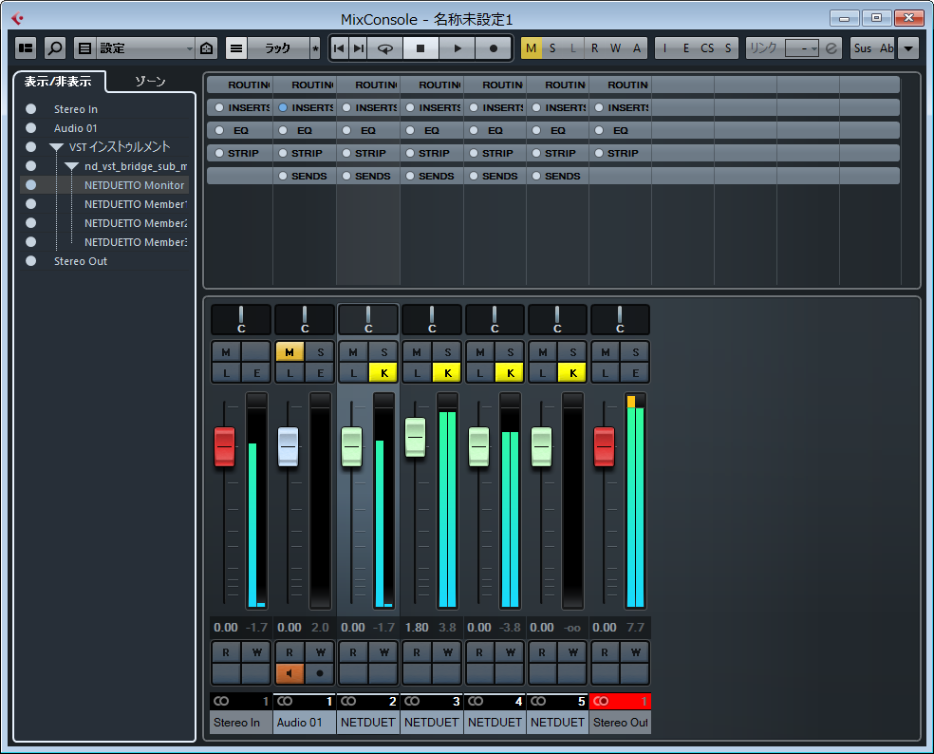Click the Ab absolute link mode button
This screenshot has width=934, height=754.
(886, 48)
